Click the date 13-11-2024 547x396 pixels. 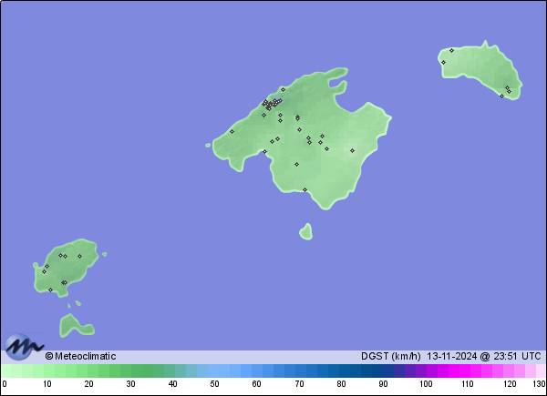pyautogui.click(x=452, y=356)
